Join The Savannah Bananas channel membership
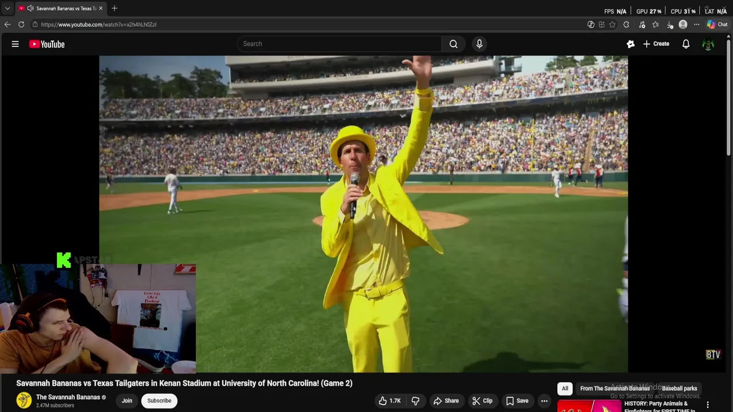This screenshot has height=412, width=733. (127, 401)
